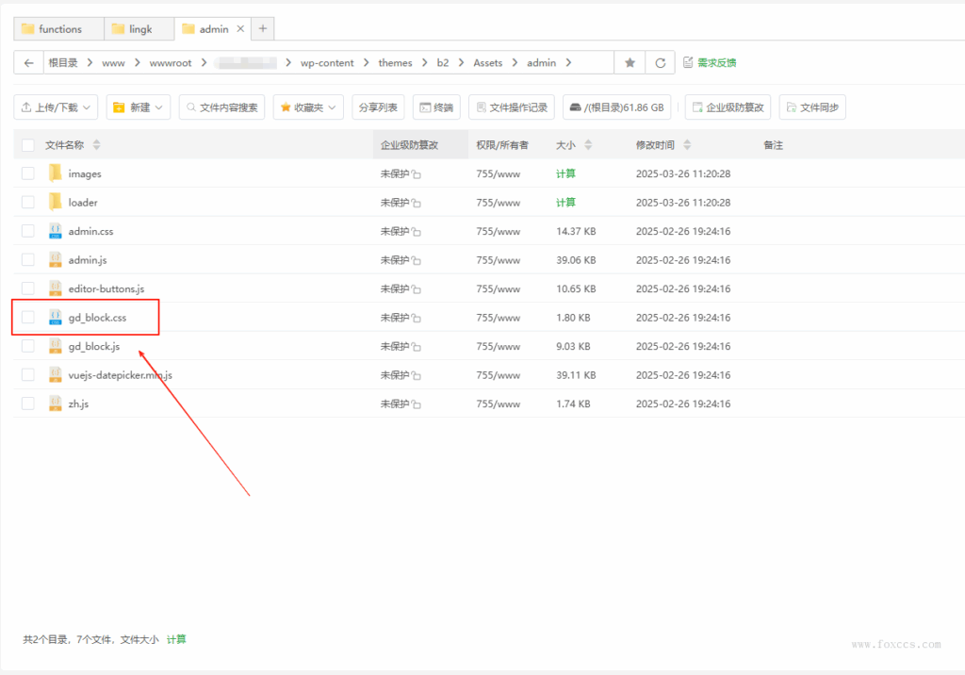This screenshot has height=675, width=965.
Task: Close the admin tab
Action: [240, 28]
